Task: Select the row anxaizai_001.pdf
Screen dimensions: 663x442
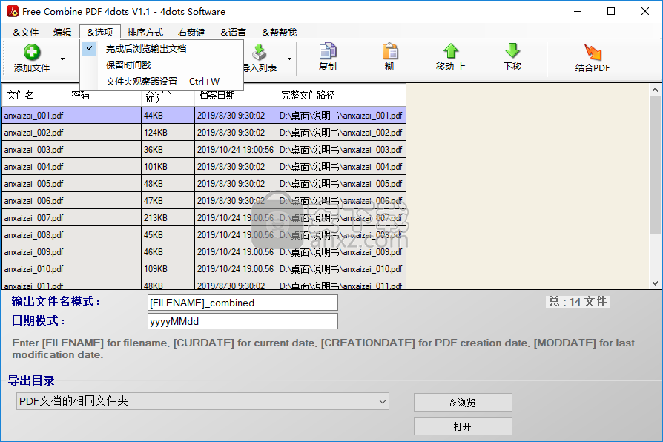Action: (x=204, y=116)
